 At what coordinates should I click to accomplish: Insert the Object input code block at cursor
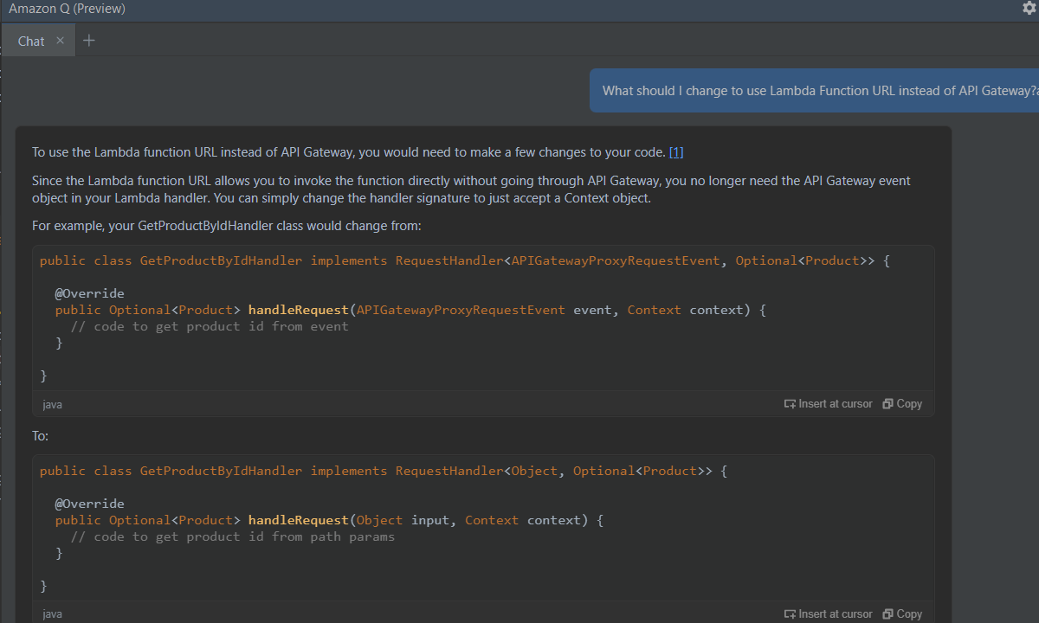(x=828, y=613)
